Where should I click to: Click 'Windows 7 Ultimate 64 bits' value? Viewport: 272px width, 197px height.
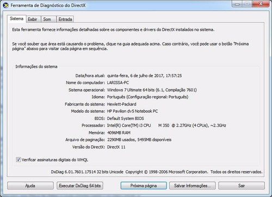point(131,90)
